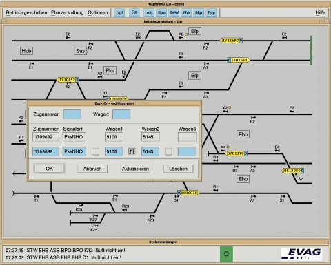
Task: Click the grey read-only Signalort field PksNHO
Action: (x=74, y=137)
